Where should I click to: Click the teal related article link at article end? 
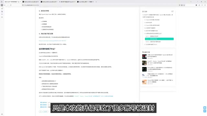(x=93, y=96)
